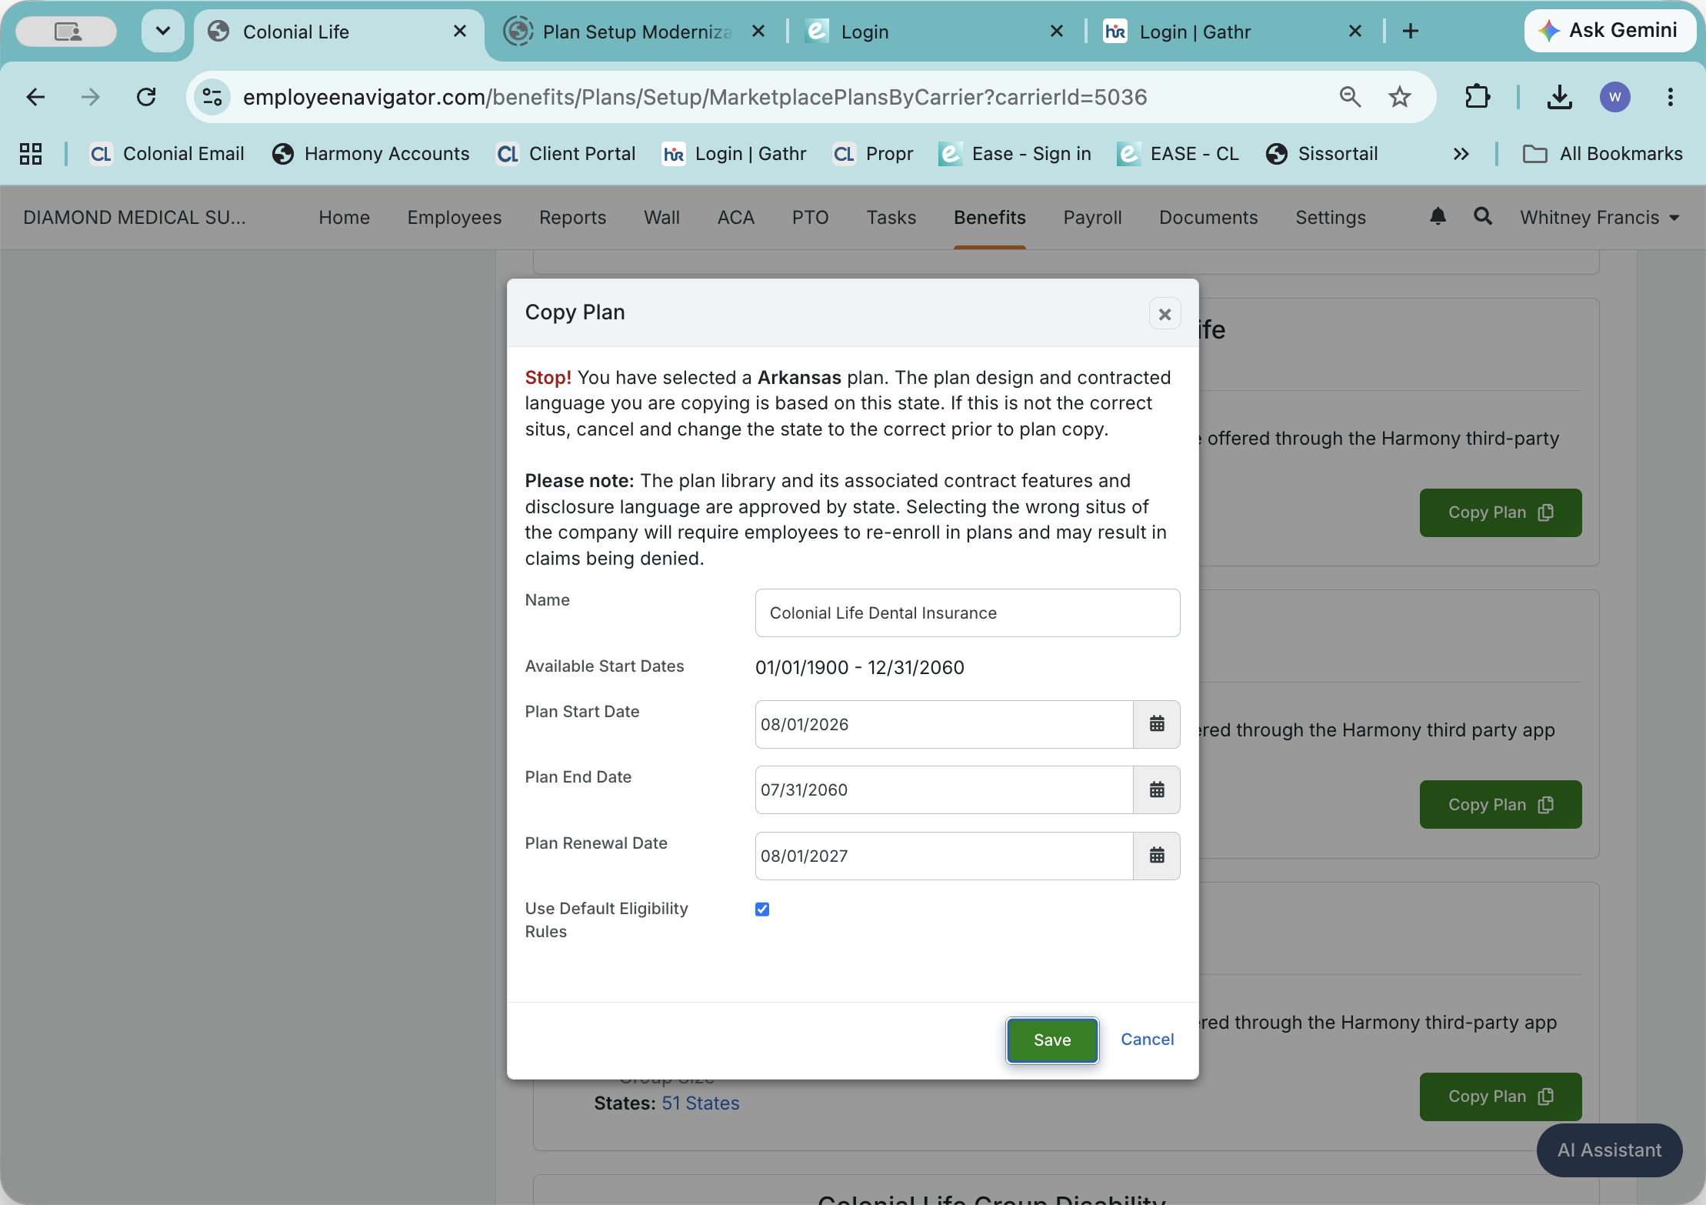Click the zoom magnifier in address bar

pos(1350,97)
